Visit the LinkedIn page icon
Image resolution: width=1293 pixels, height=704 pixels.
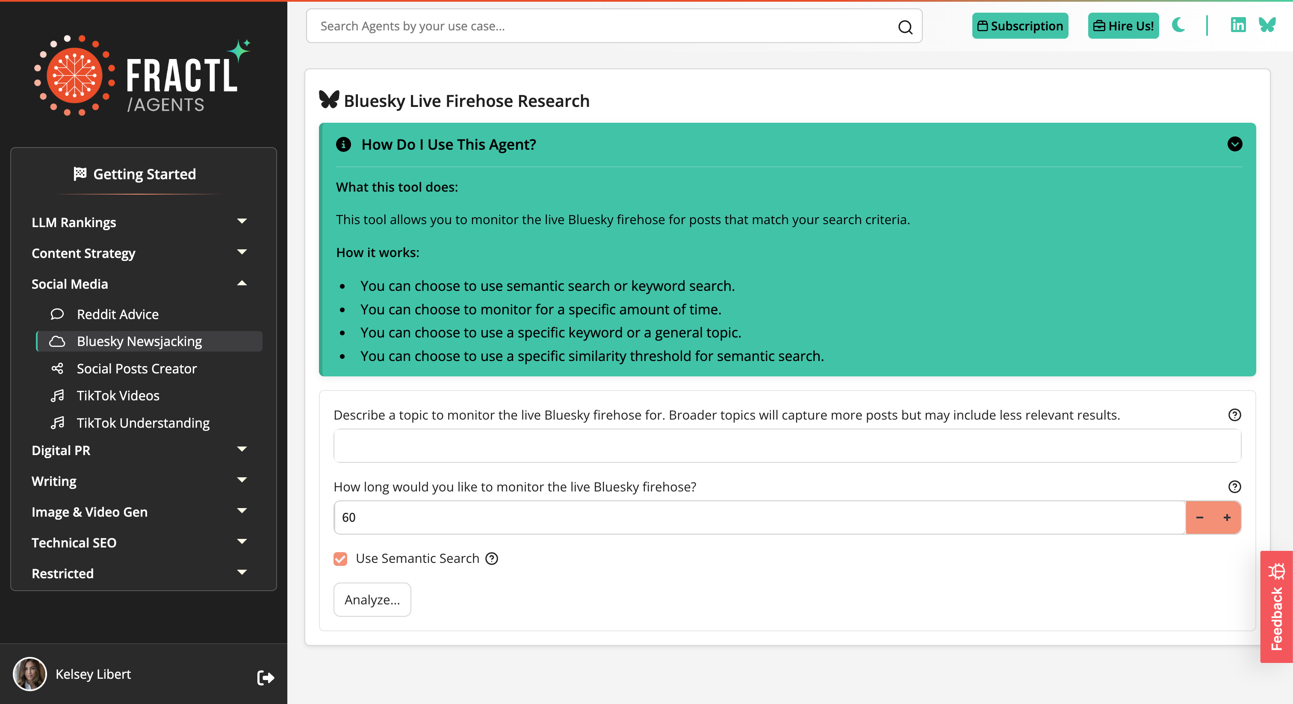tap(1238, 25)
